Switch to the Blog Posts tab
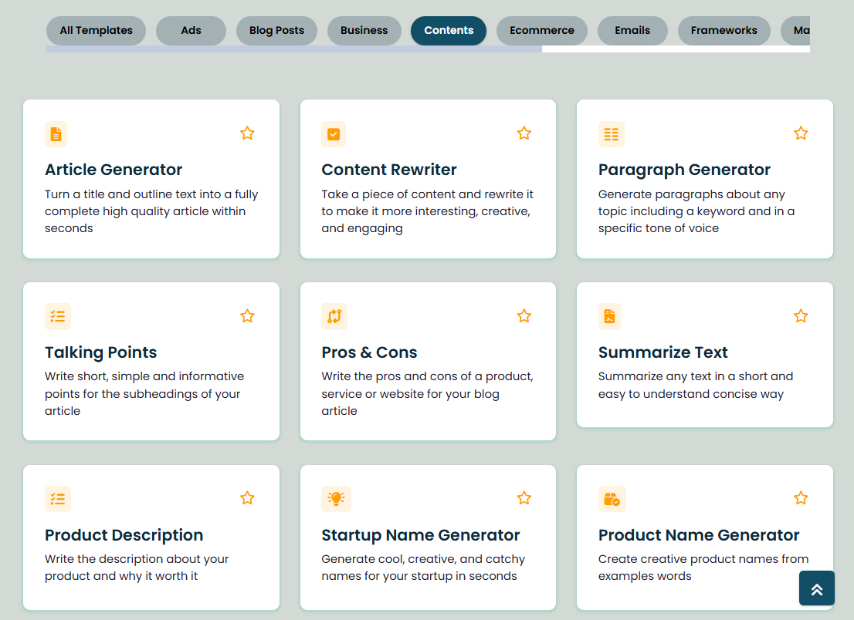This screenshot has width=854, height=620. point(276,31)
